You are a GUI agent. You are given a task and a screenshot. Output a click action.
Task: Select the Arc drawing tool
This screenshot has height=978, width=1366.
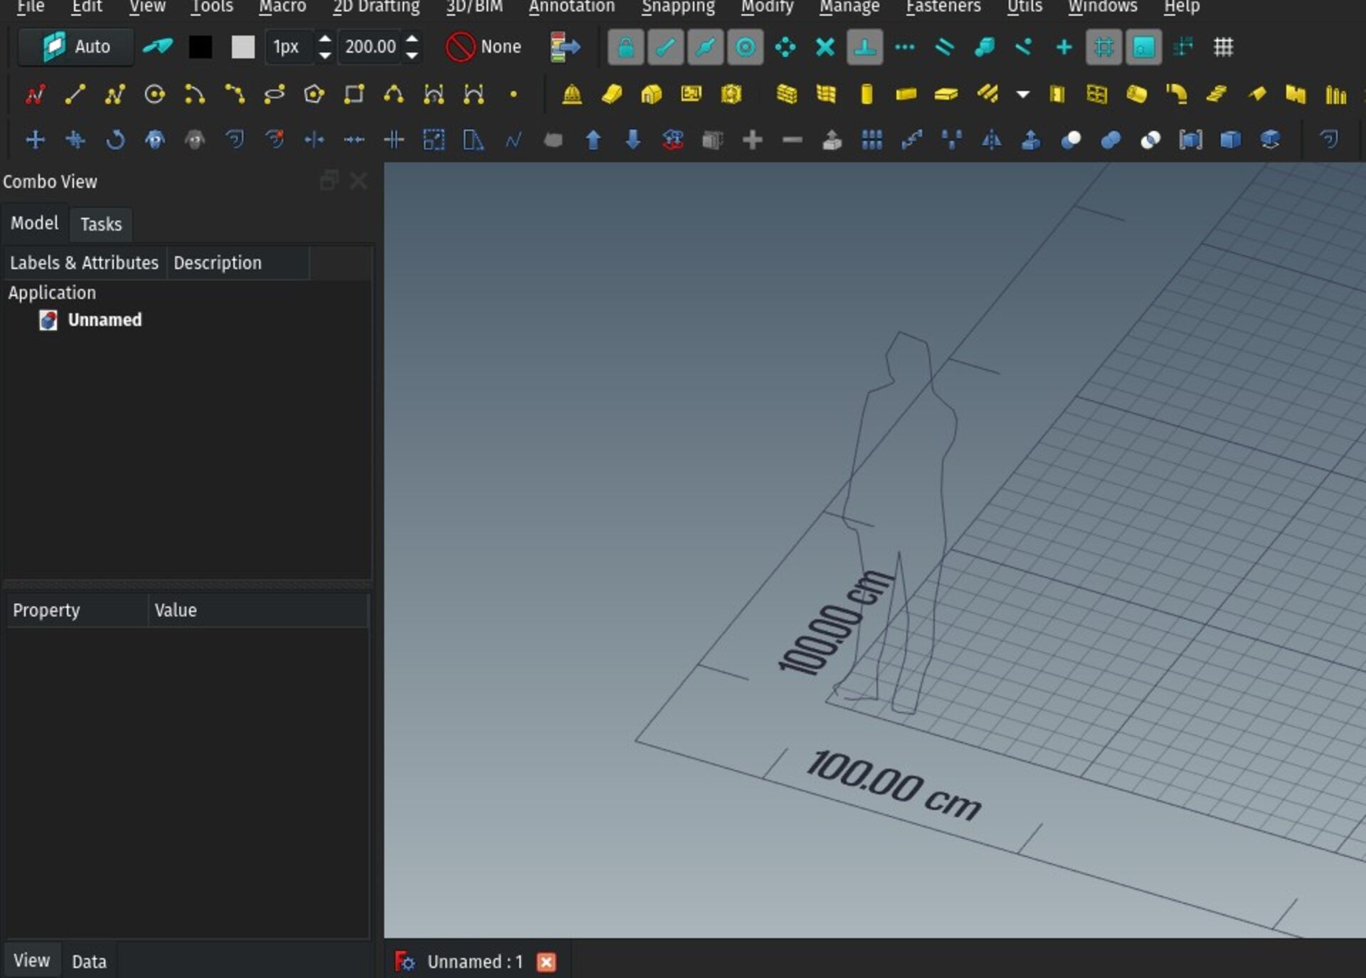click(x=194, y=94)
